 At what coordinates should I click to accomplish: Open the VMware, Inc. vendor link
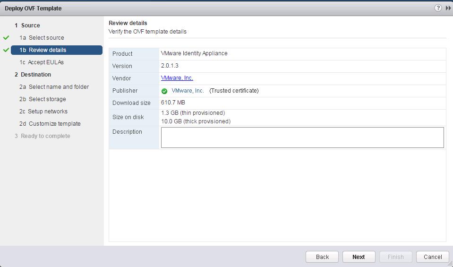pos(177,78)
